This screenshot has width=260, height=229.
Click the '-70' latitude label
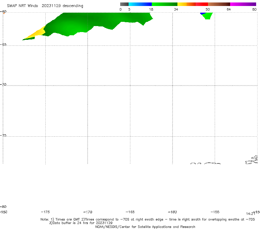[x=3, y=85]
